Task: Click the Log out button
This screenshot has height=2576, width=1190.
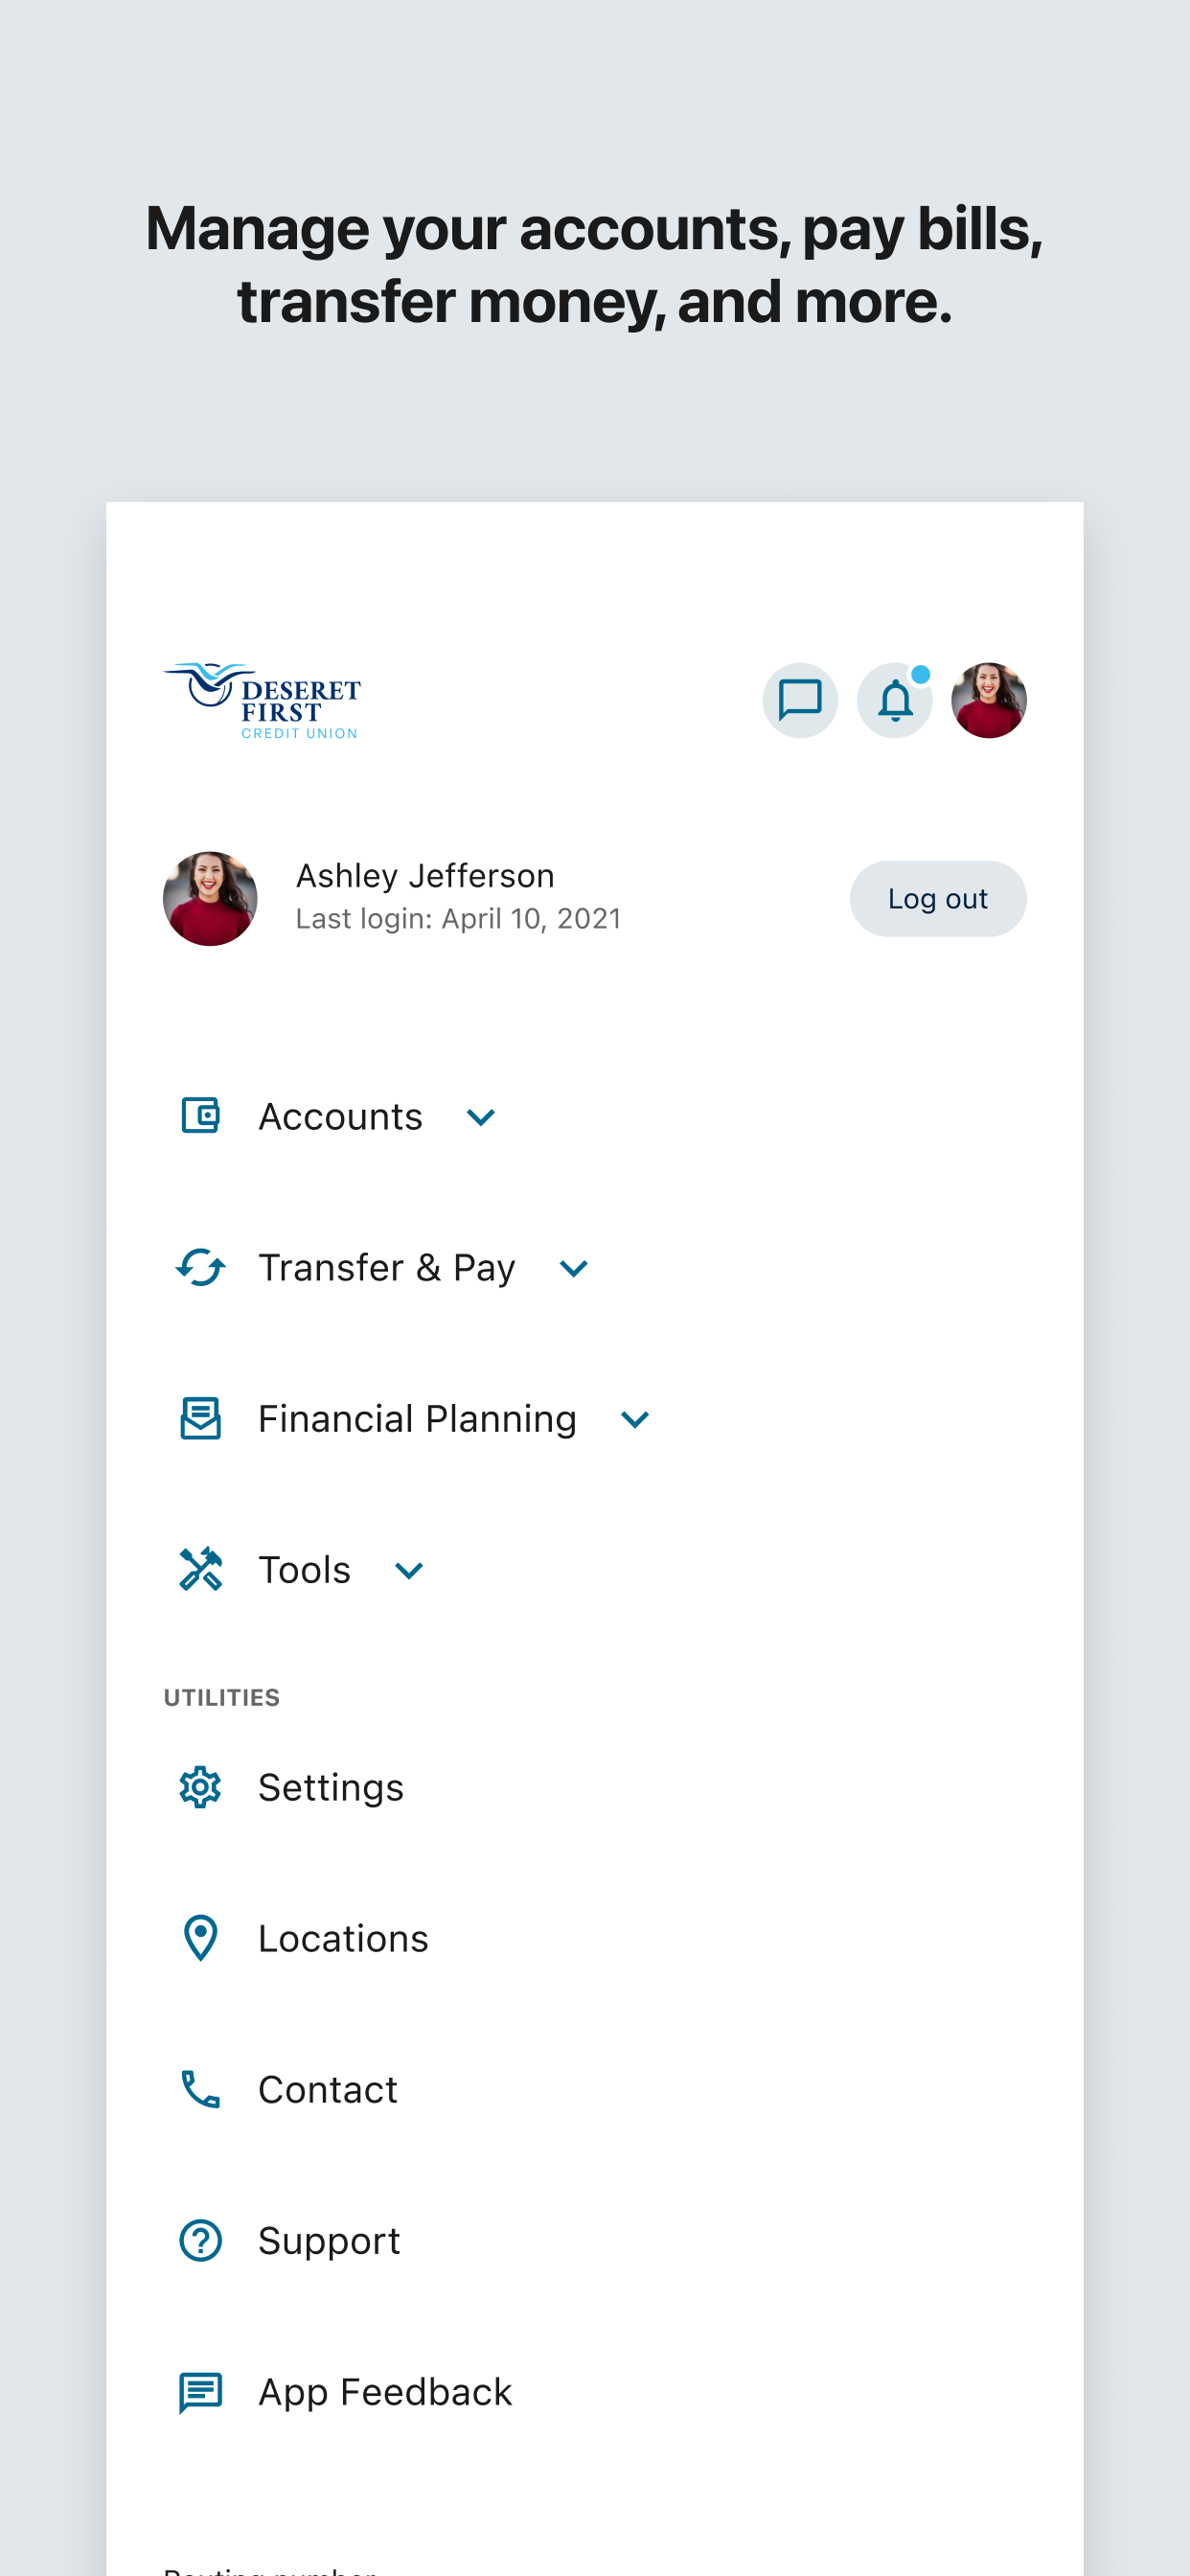Action: [x=938, y=898]
